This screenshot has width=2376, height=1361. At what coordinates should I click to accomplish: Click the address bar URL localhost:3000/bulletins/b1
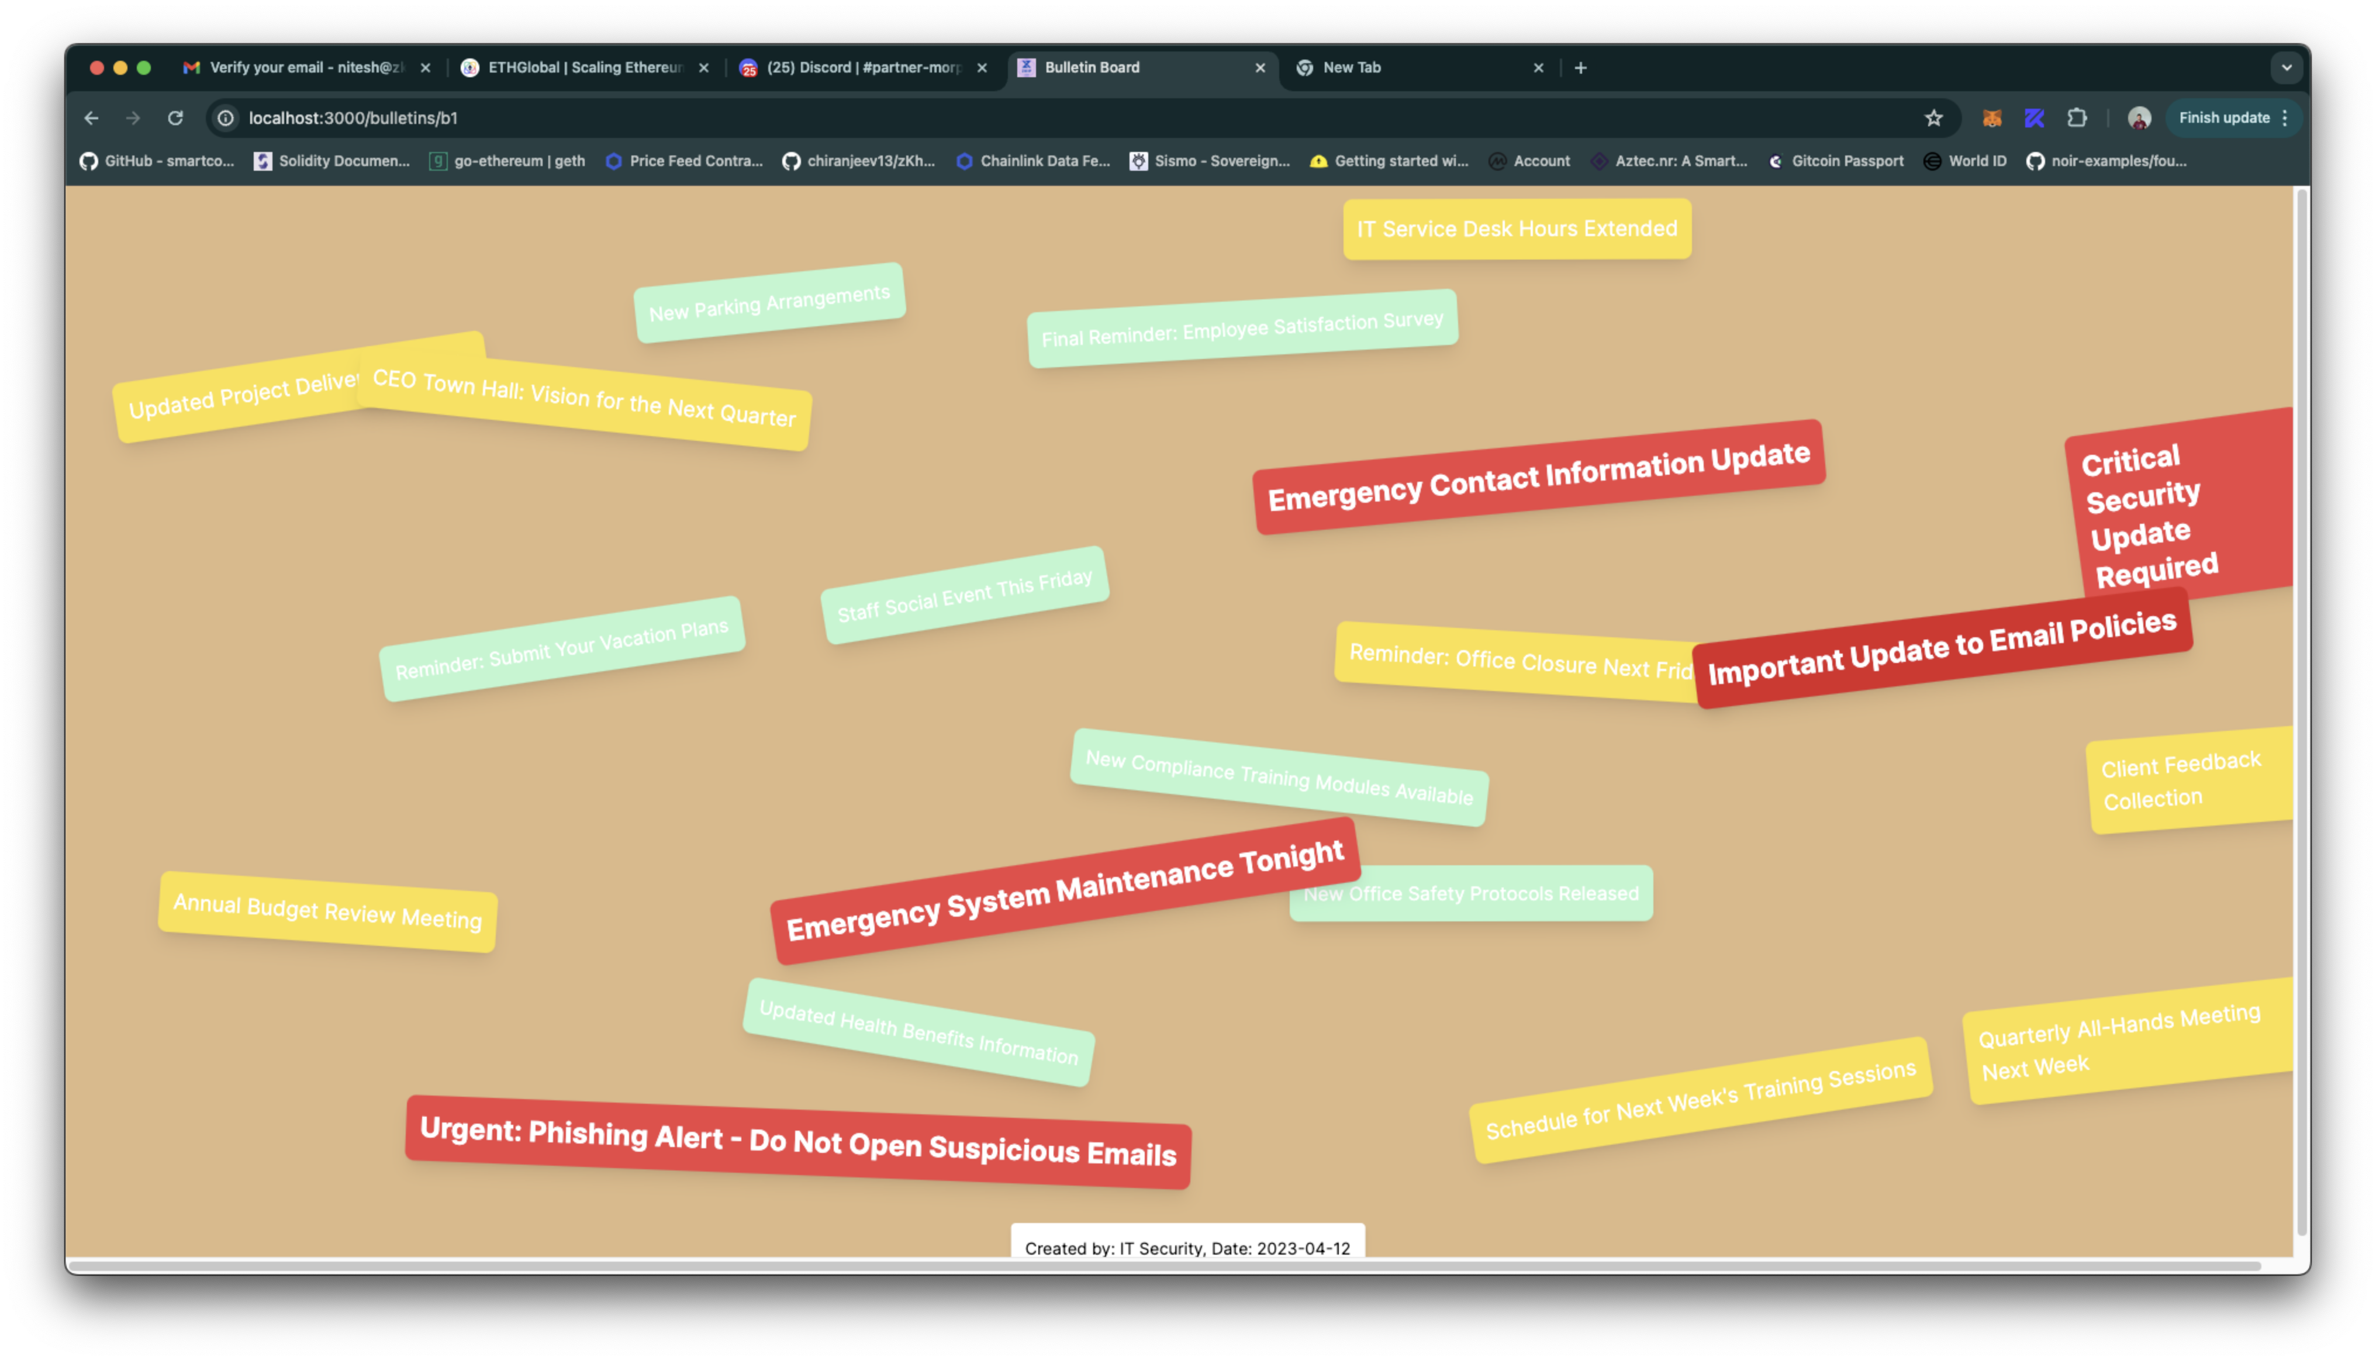(353, 118)
